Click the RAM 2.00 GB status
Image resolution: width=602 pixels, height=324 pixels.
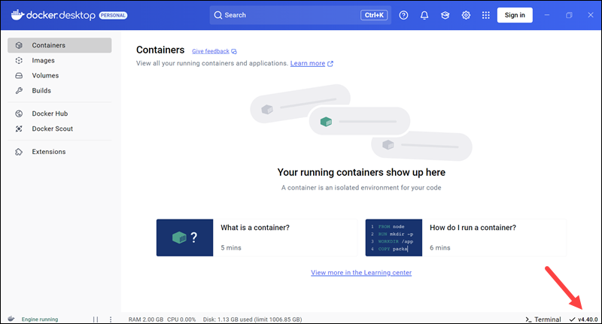146,319
